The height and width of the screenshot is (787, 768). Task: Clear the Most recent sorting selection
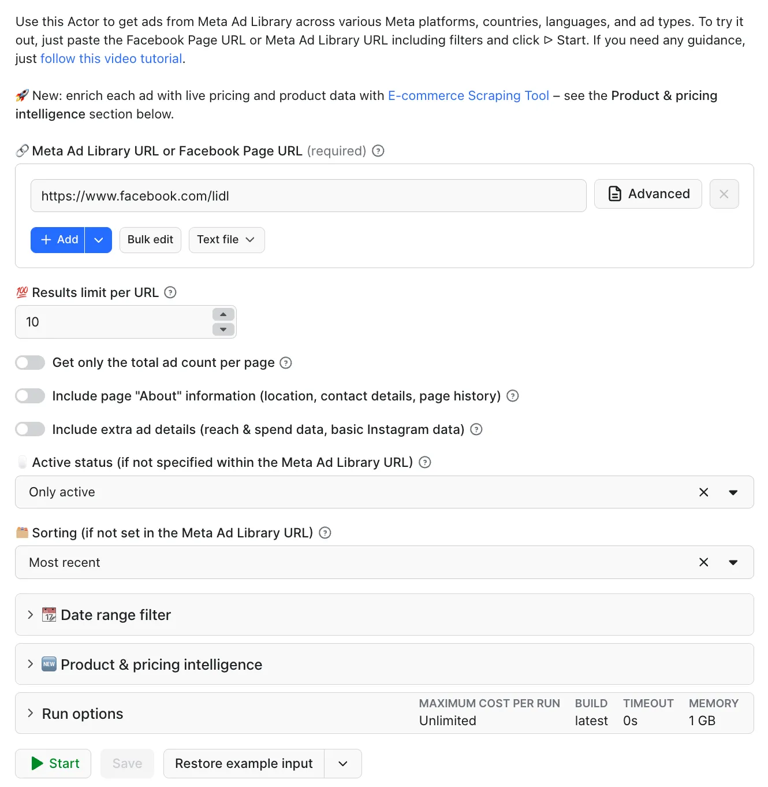coord(704,562)
